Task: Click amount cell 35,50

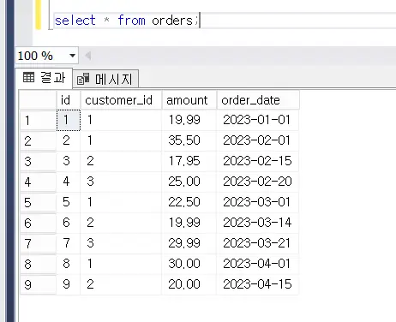Action: click(189, 140)
